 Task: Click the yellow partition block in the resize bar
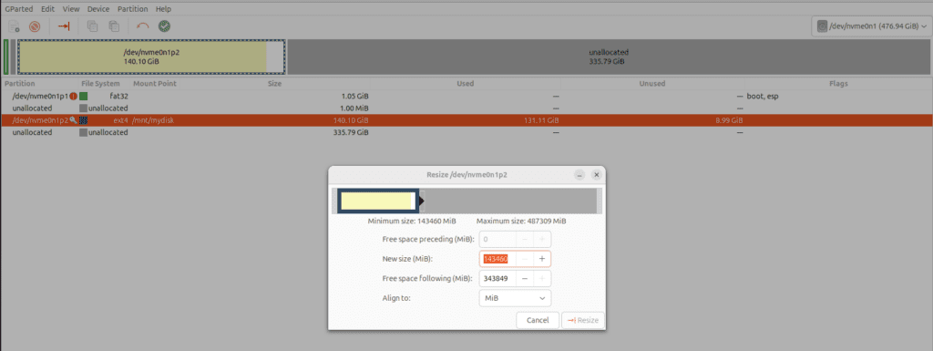tap(376, 201)
